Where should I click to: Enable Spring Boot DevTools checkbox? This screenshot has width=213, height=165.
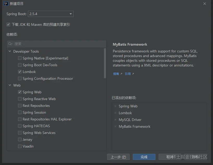tap(20, 65)
